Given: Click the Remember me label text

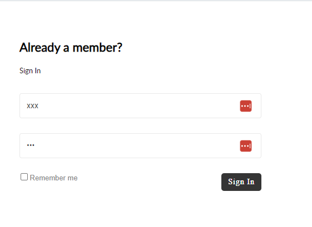Looking at the screenshot, I should (54, 178).
